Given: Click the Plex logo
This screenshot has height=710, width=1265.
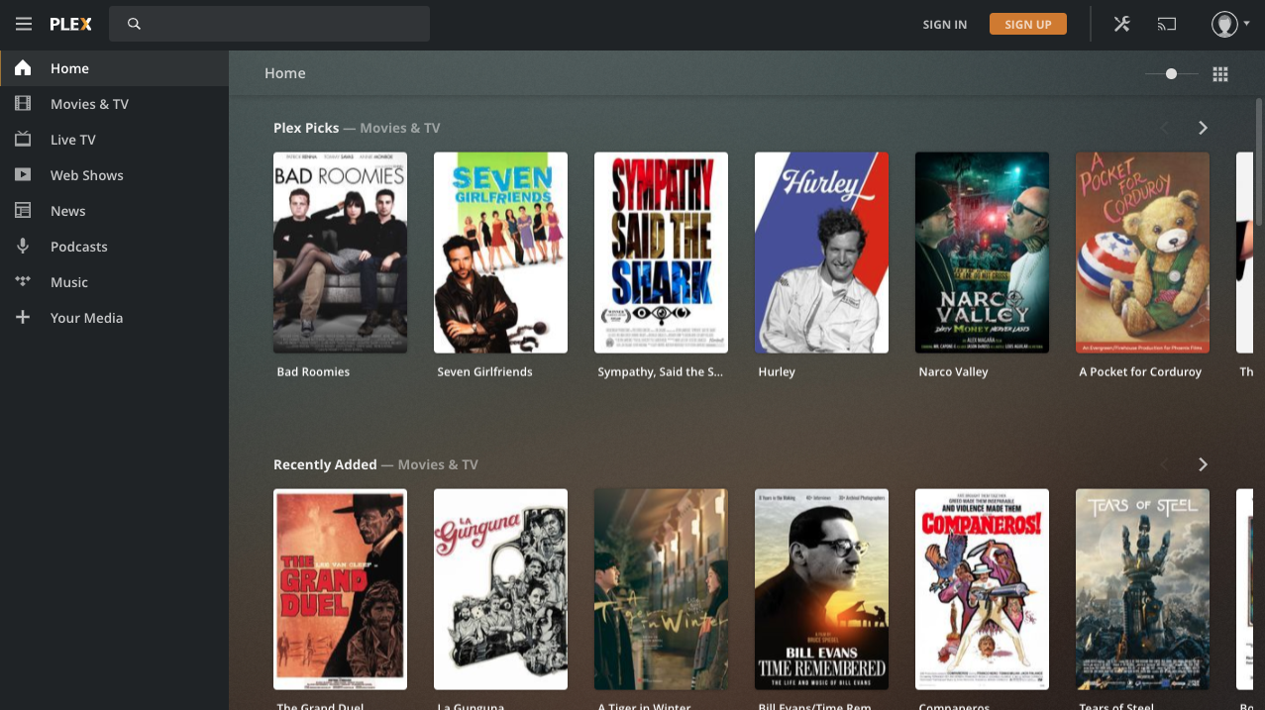Looking at the screenshot, I should click(71, 24).
